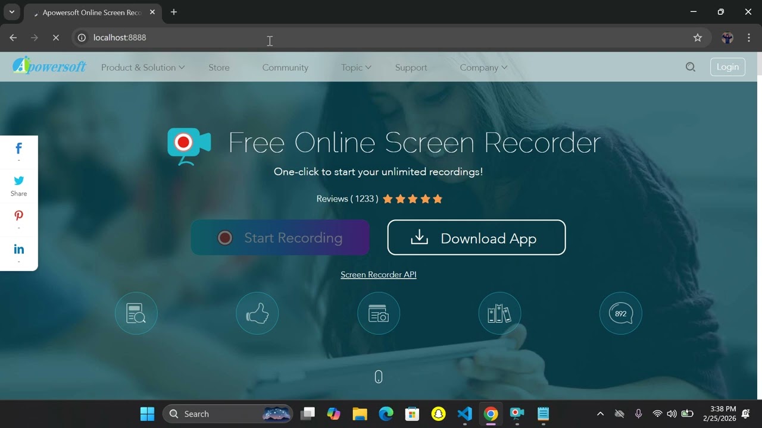Open Task View on the taskbar
The height and width of the screenshot is (428, 762).
tap(308, 414)
